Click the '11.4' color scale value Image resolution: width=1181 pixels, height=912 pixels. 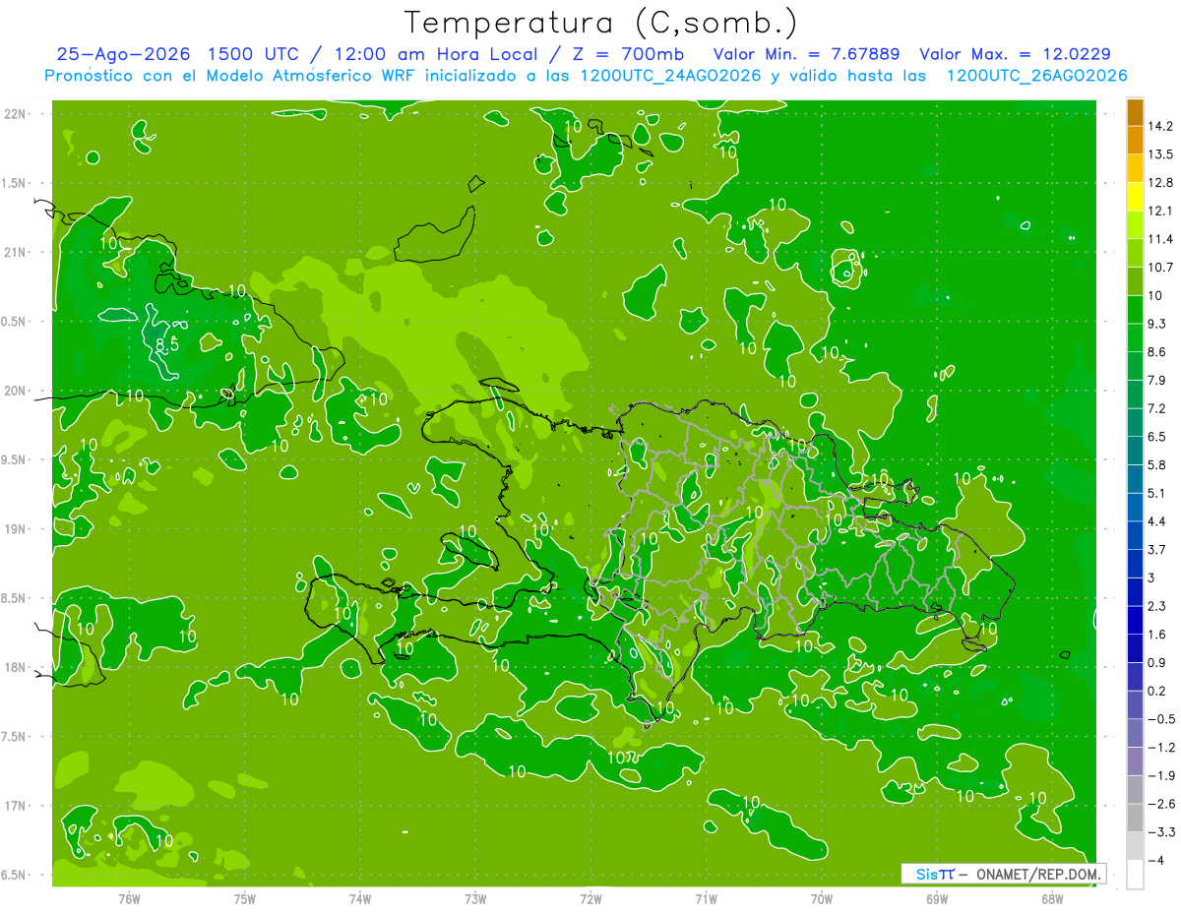[1161, 239]
